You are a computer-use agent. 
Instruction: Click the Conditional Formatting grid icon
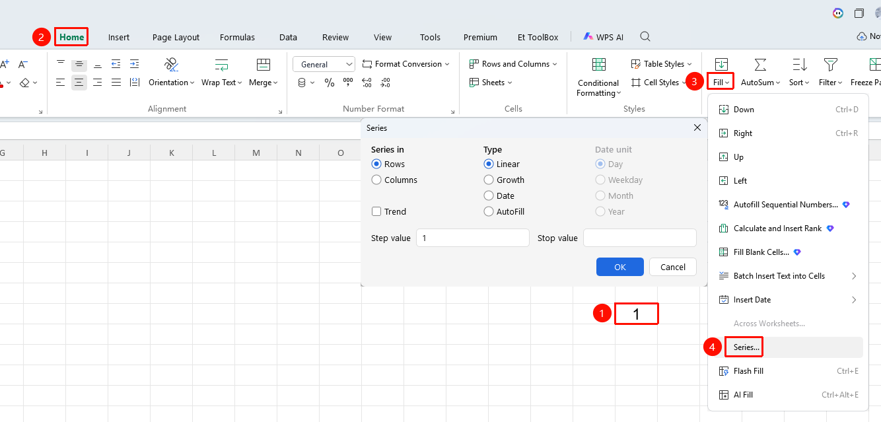point(599,65)
